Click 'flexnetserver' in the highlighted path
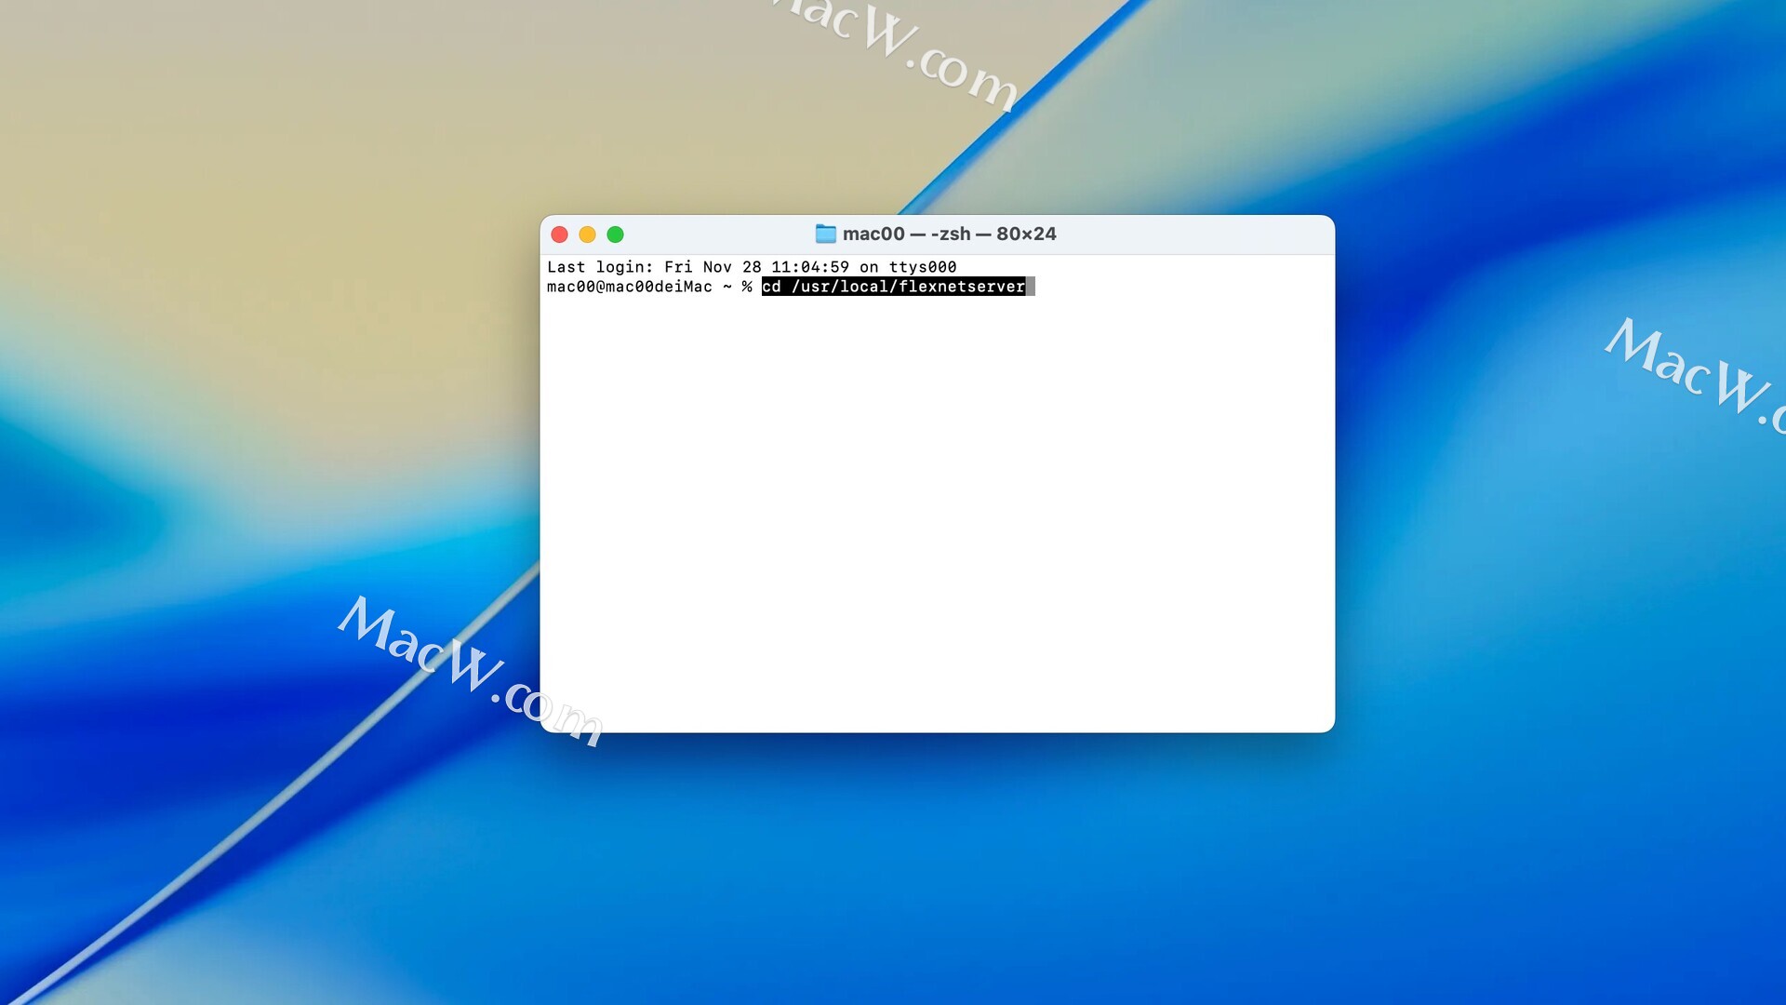This screenshot has width=1786, height=1005. (x=961, y=288)
